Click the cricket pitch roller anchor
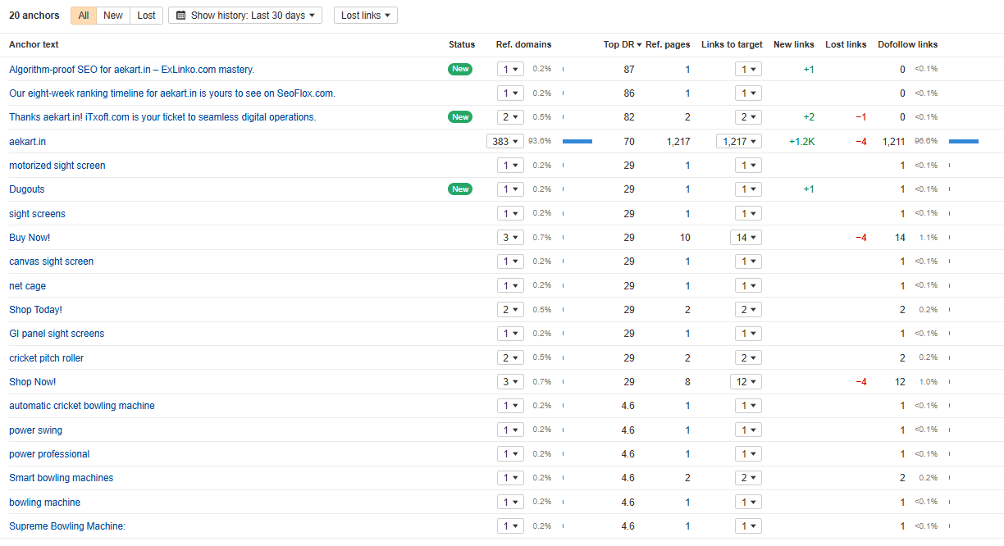 [x=47, y=358]
